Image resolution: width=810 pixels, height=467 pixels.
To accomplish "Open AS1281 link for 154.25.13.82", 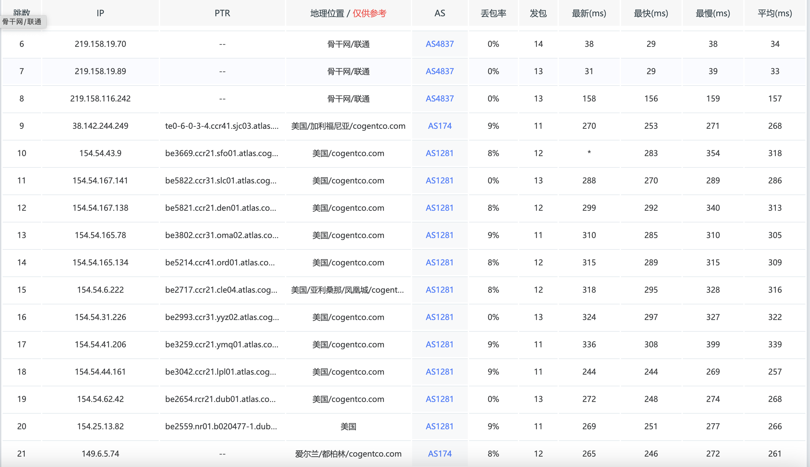I will point(439,426).
